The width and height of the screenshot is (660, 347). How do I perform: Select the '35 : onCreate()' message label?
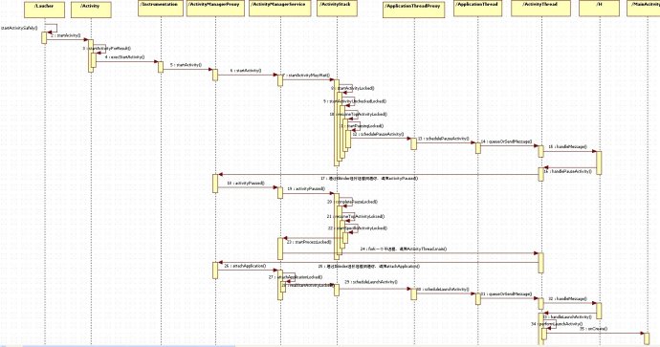pyautogui.click(x=593, y=329)
